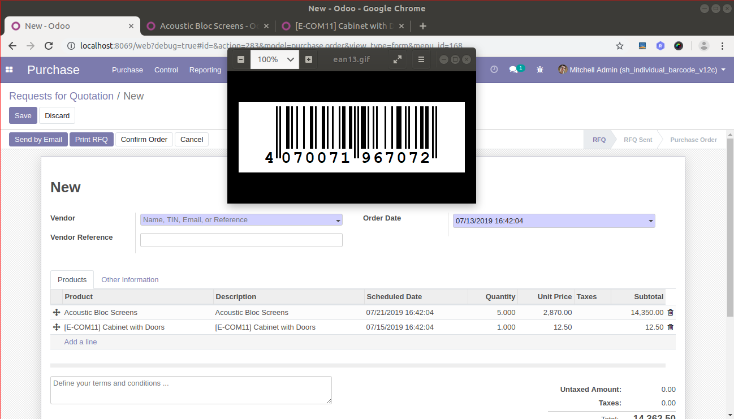
Task: Click the terms and conditions text area
Action: [191, 390]
